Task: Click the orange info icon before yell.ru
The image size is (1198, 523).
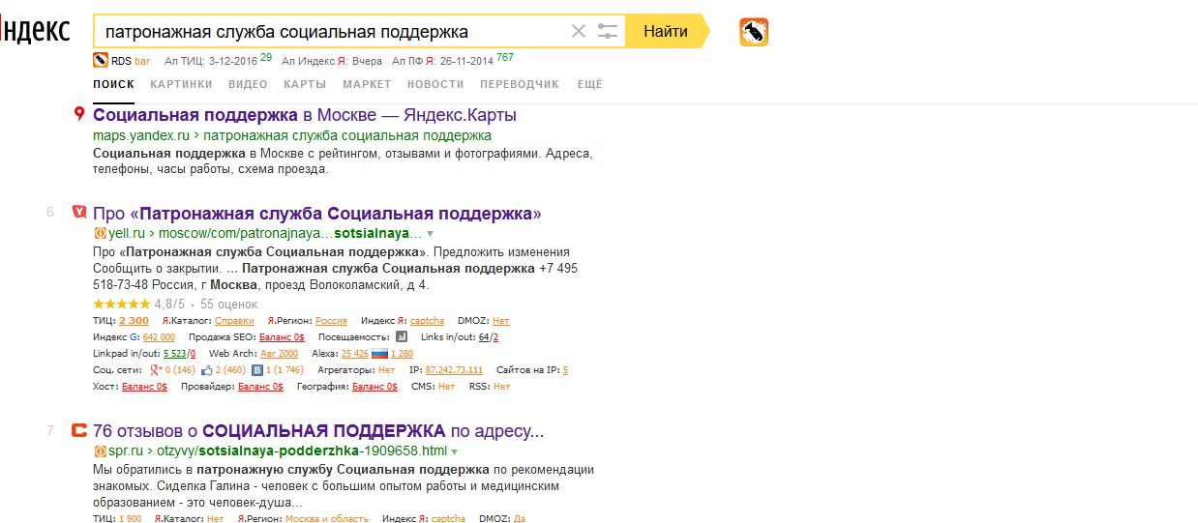Action: click(99, 233)
